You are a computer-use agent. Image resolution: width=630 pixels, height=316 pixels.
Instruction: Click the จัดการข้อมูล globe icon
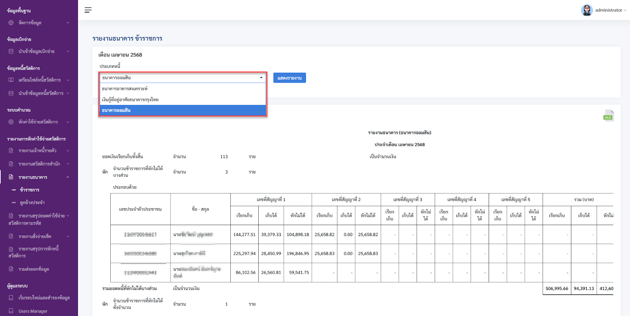pos(11,23)
